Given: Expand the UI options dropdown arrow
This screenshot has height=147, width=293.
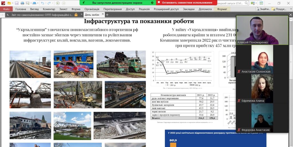Looking at the screenshot, I should (256, 3).
